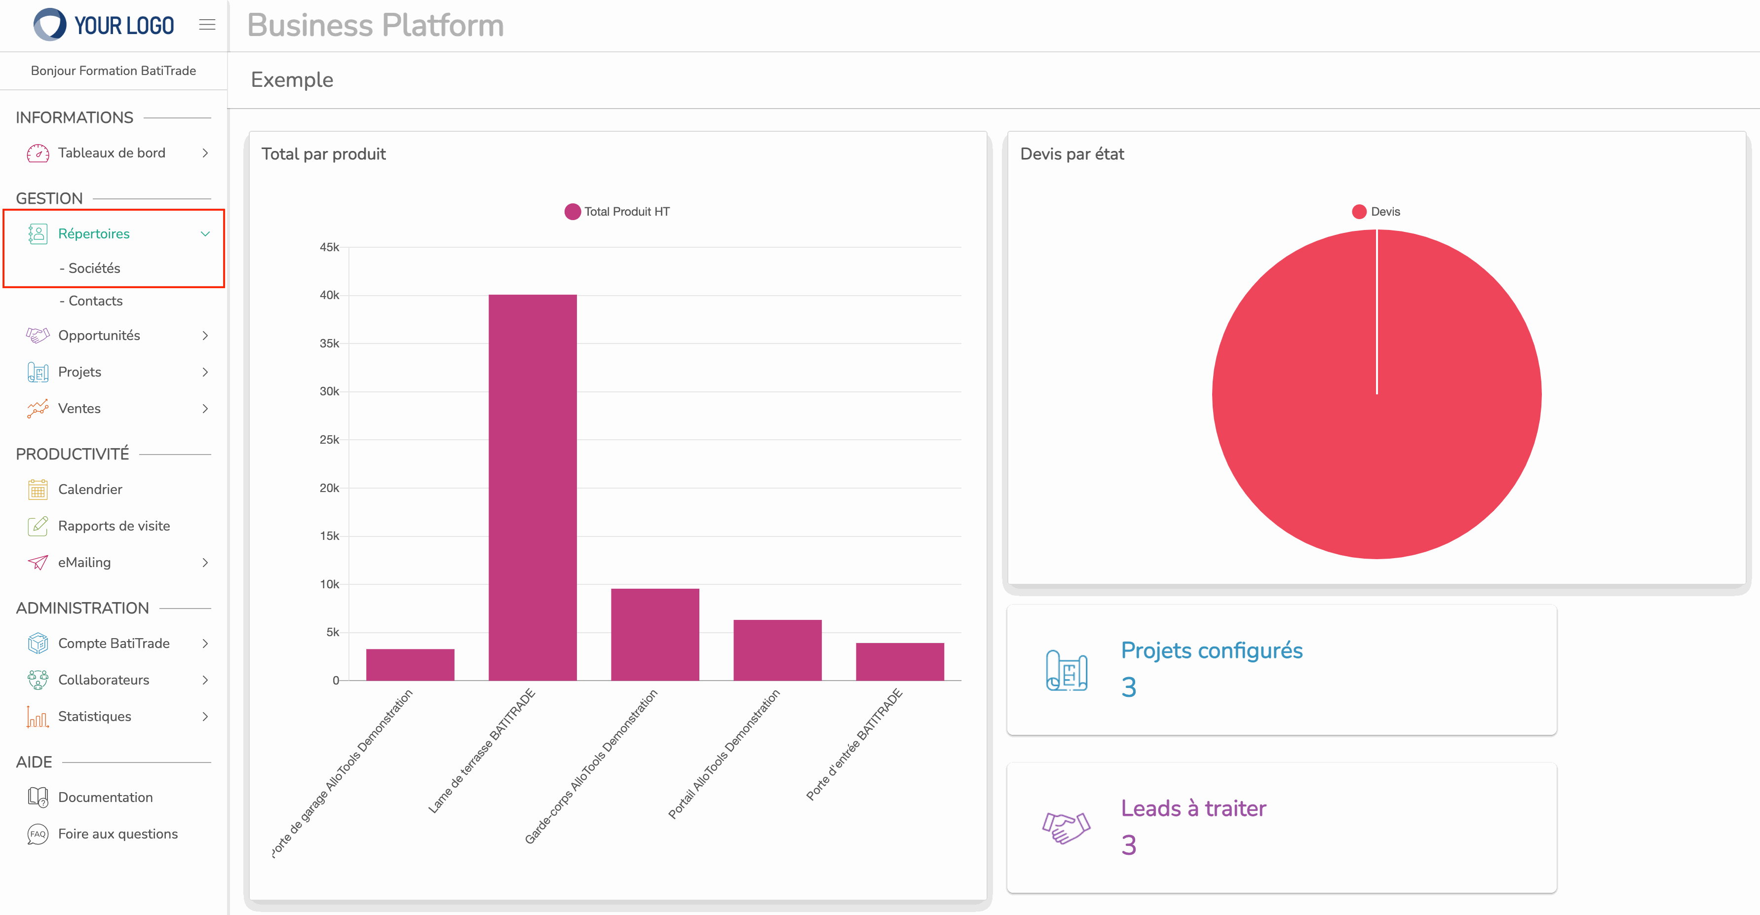Open the Contacts submenu entry
The width and height of the screenshot is (1760, 915).
[x=91, y=301]
